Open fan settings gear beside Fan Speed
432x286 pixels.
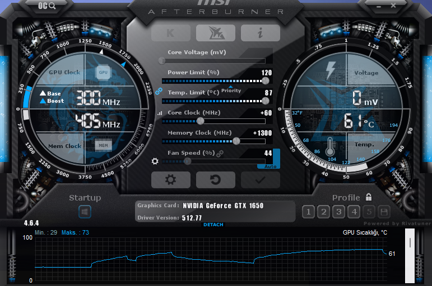point(155,161)
